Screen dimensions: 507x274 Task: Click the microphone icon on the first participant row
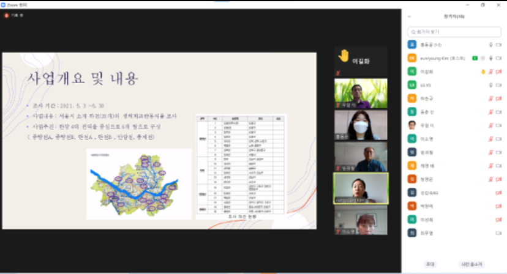coord(490,45)
